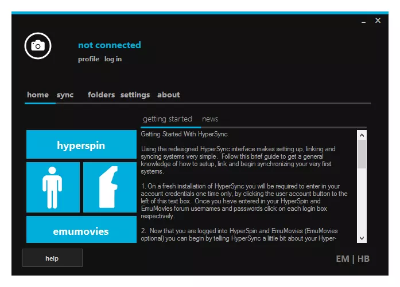Select the about tab
This screenshot has height=287, width=400.
[168, 95]
